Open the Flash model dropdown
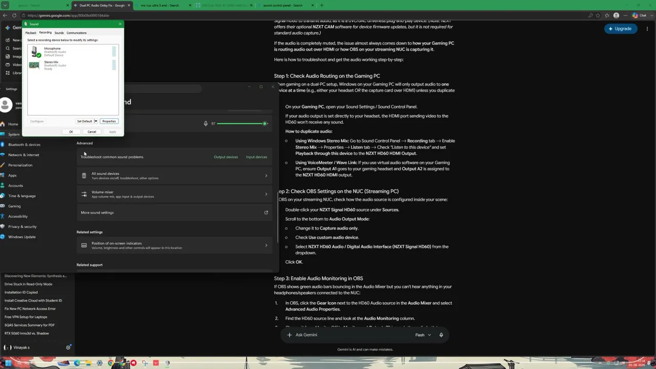 click(x=423, y=335)
